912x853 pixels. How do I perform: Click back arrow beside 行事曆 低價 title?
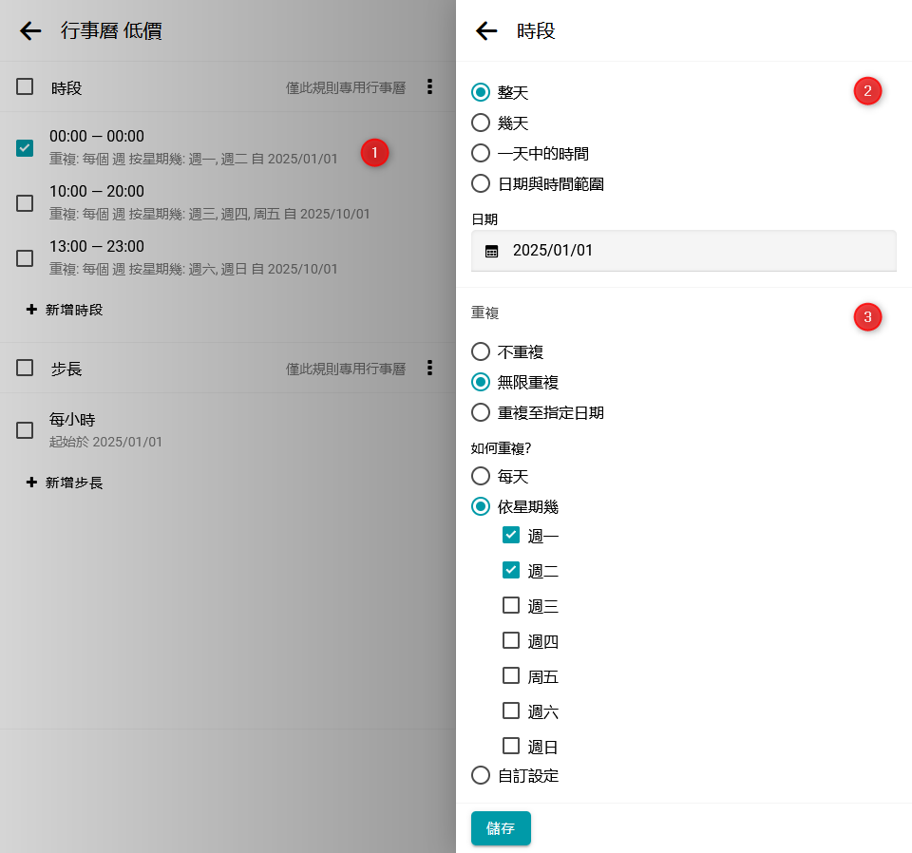(30, 31)
